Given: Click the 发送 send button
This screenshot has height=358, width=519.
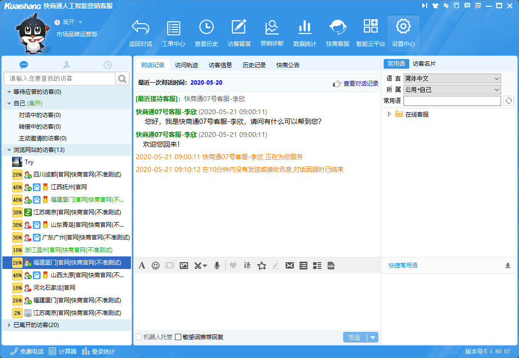Looking at the screenshot, I should pyautogui.click(x=355, y=337).
